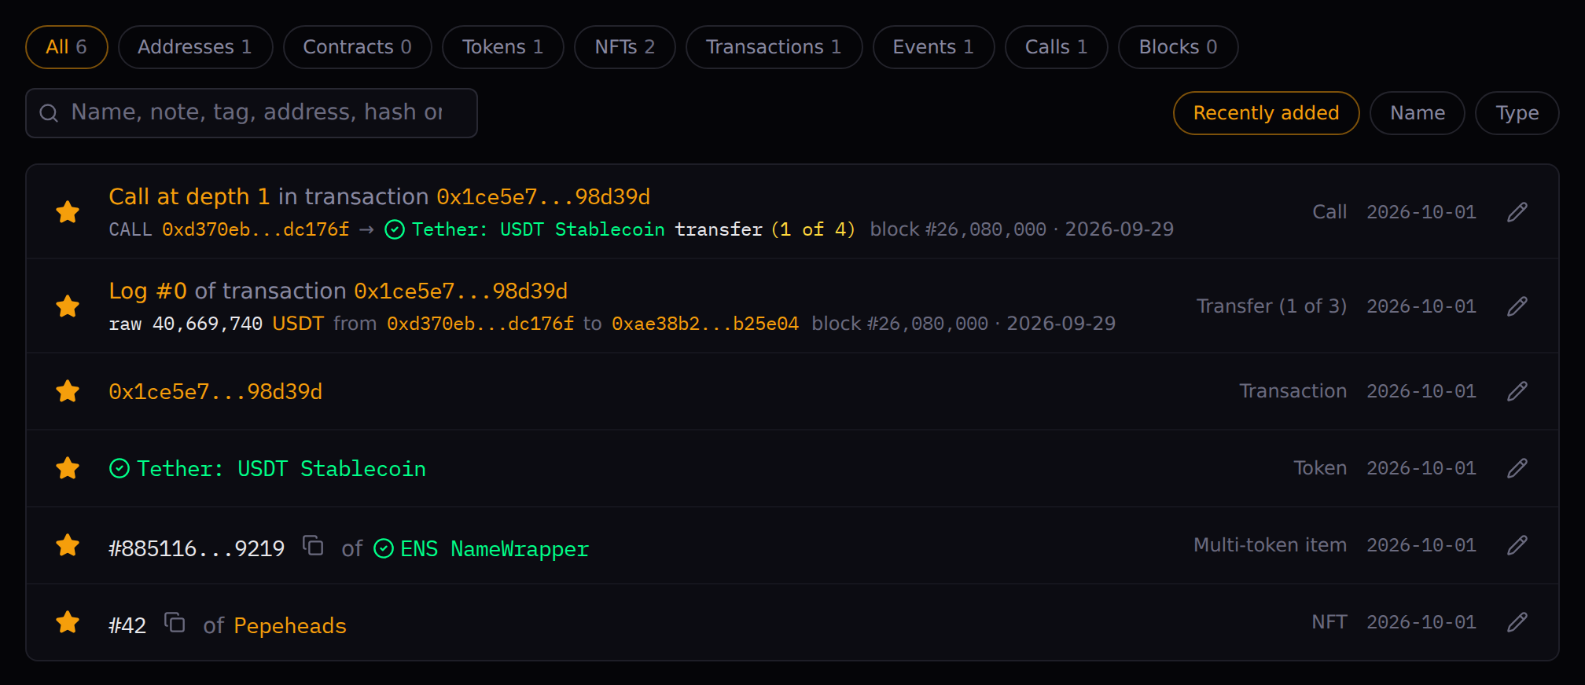This screenshot has height=685, width=1585.
Task: Copy the #42 token ID
Action: click(175, 622)
